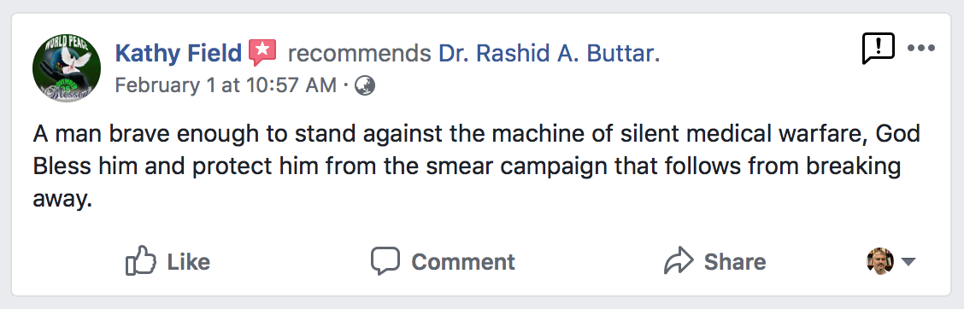Open Dr. Rashid A. Buttar's page link
Viewport: 964px width, 309px height.
[x=549, y=54]
